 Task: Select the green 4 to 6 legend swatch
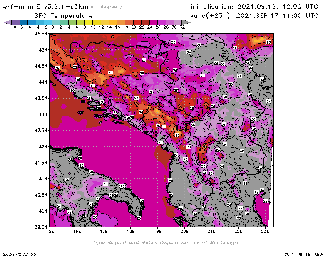coord(72,22)
